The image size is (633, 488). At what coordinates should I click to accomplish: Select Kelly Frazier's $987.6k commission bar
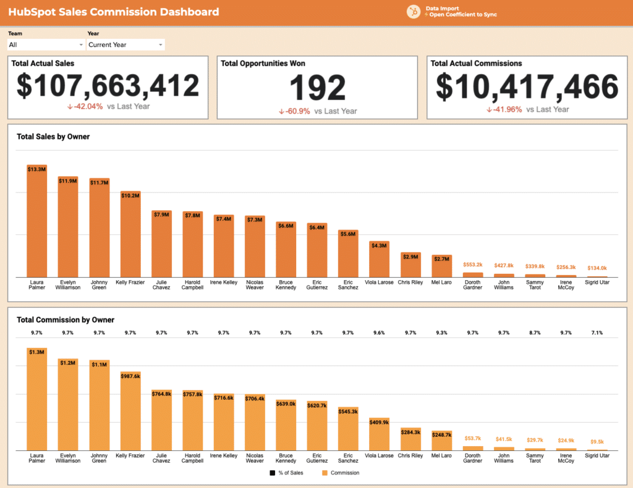[130, 411]
